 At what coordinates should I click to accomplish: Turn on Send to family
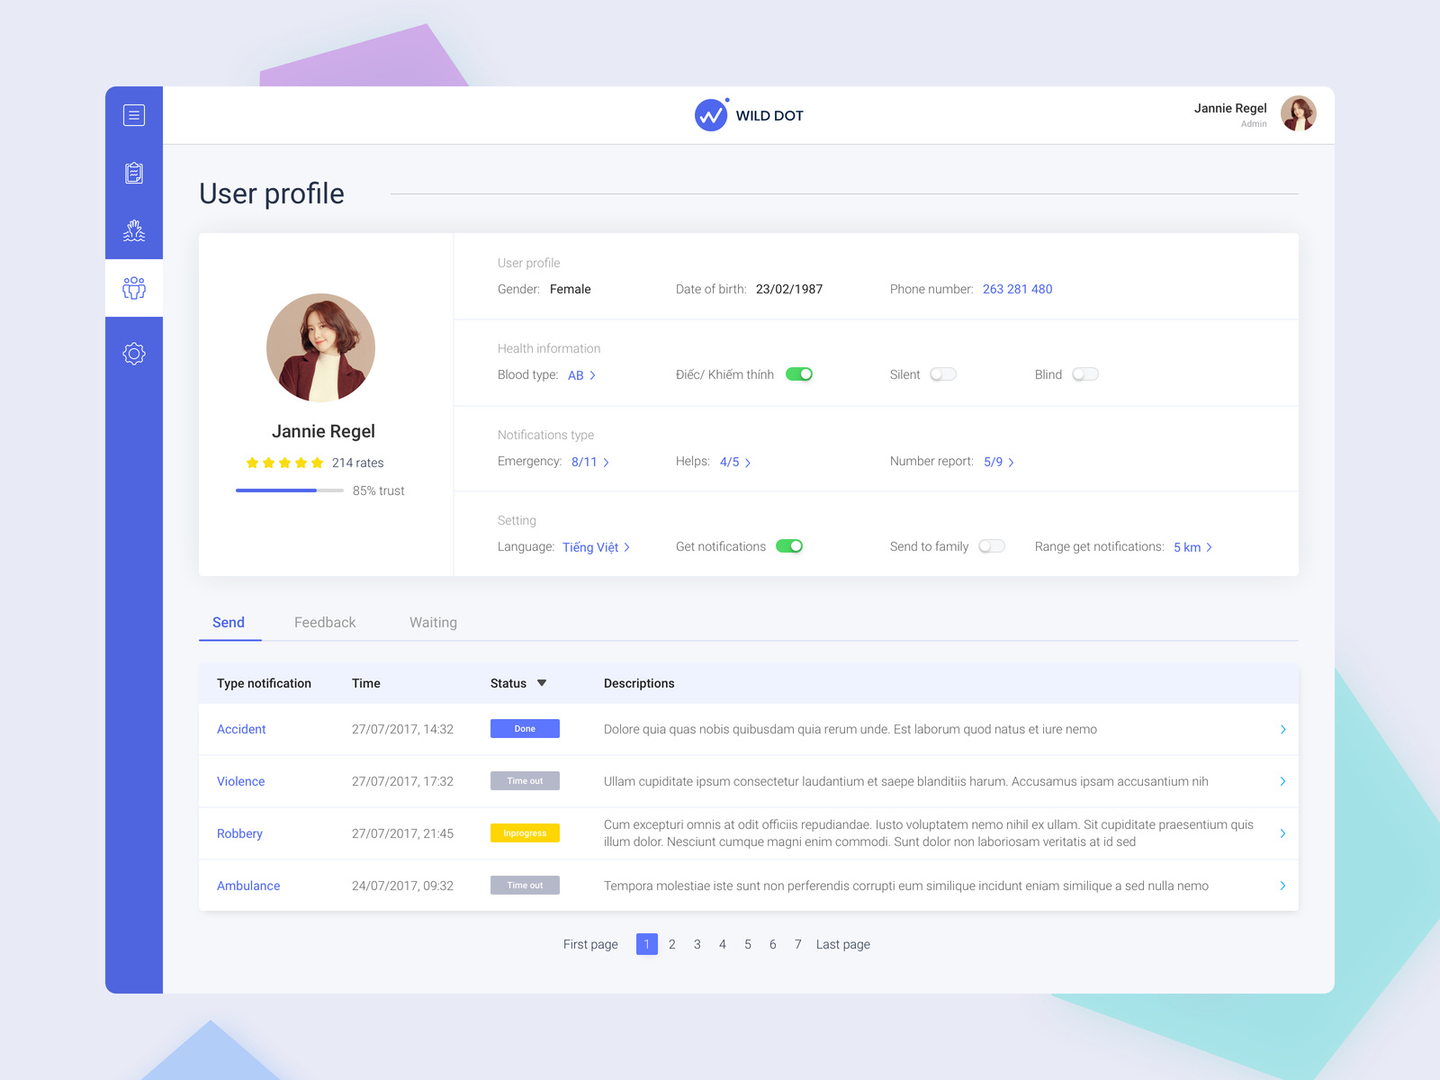tap(992, 545)
